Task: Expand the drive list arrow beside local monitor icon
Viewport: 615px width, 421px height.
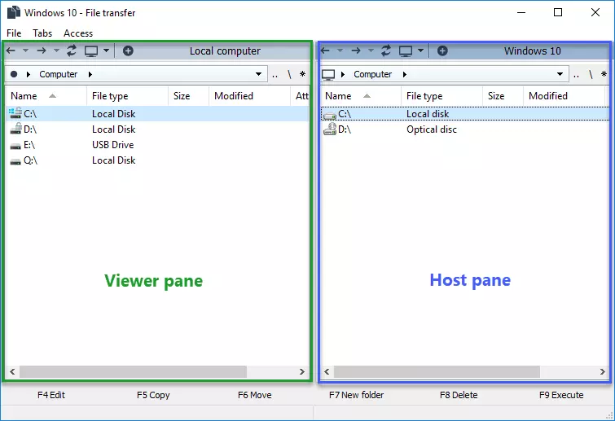Action: [x=106, y=50]
